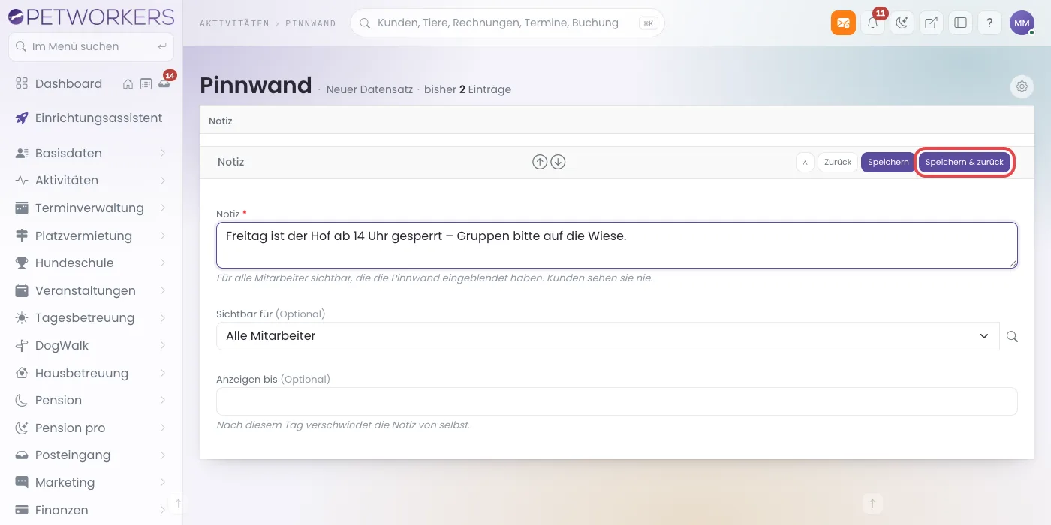Expand Aktivitäten submenu chevron
Image resolution: width=1051 pixels, height=525 pixels.
(163, 181)
